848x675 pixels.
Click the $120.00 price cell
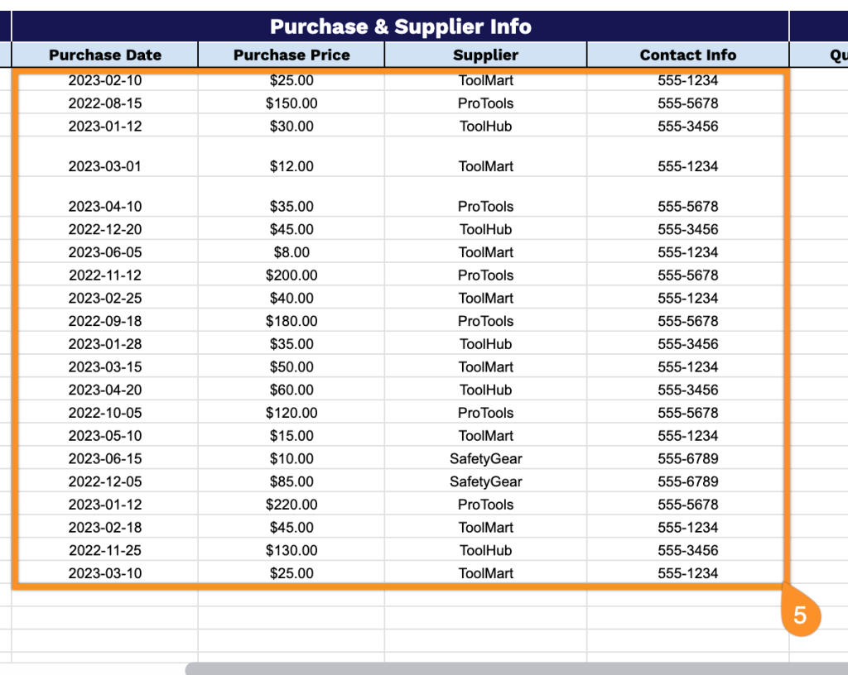[291, 413]
